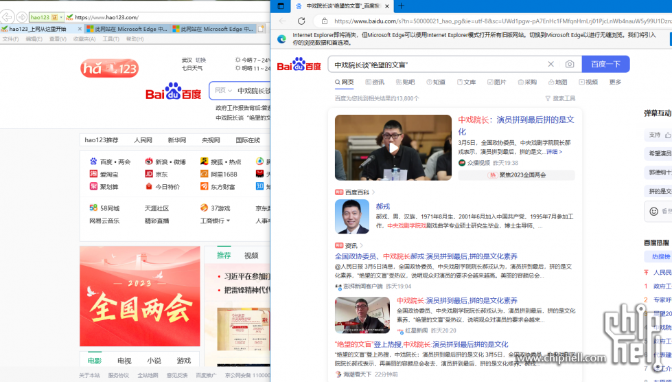Click the Baidu logo on the results page
Screen dimensions: 672x382
click(x=299, y=65)
